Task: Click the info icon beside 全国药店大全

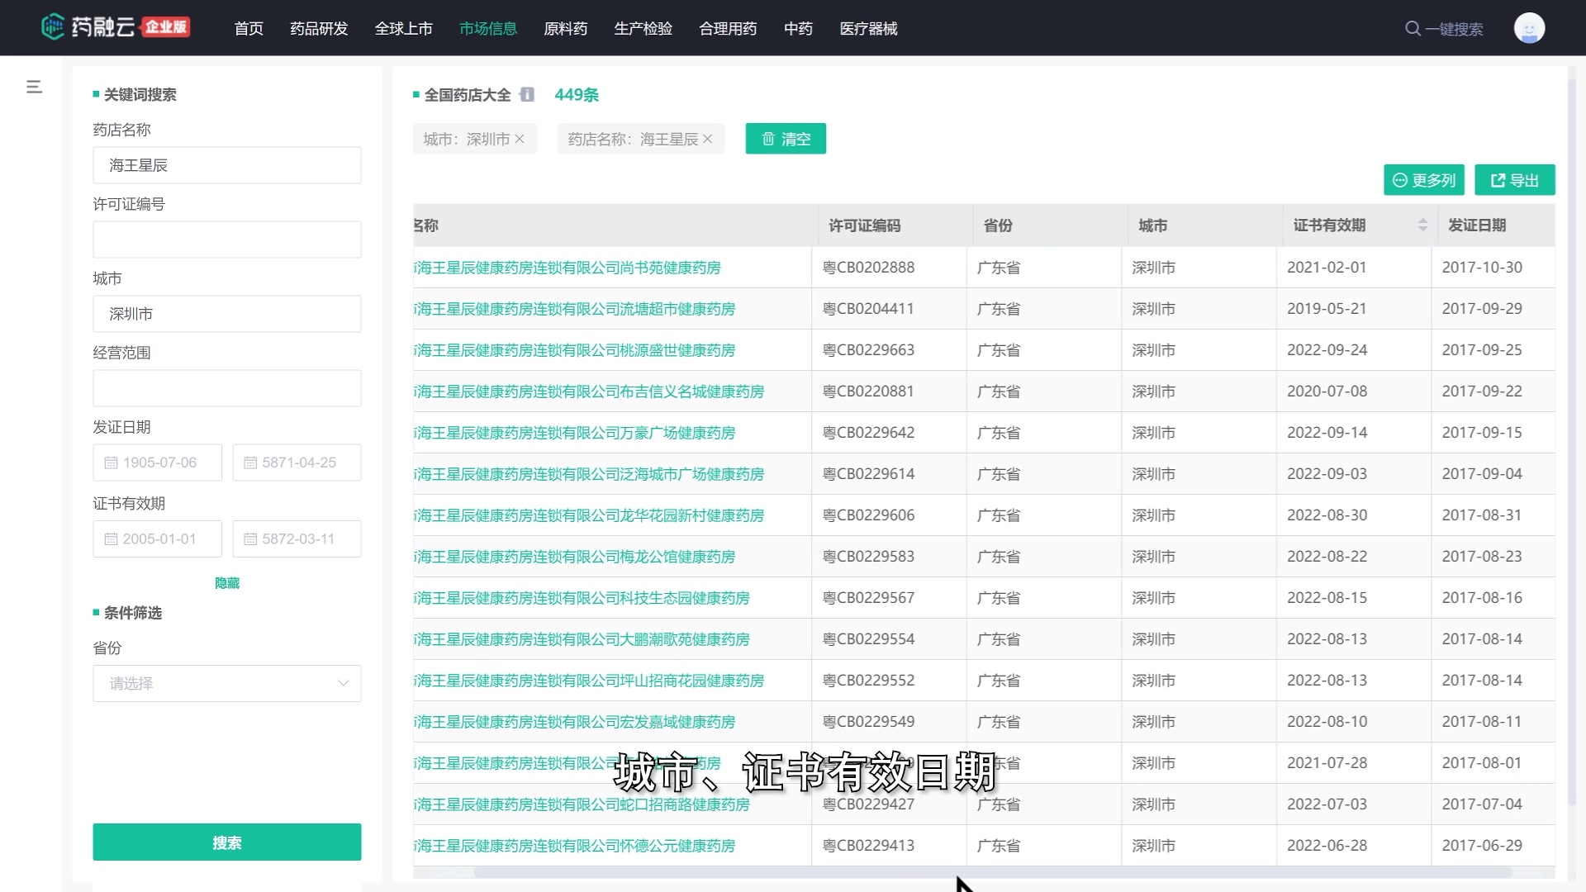Action: pos(527,95)
